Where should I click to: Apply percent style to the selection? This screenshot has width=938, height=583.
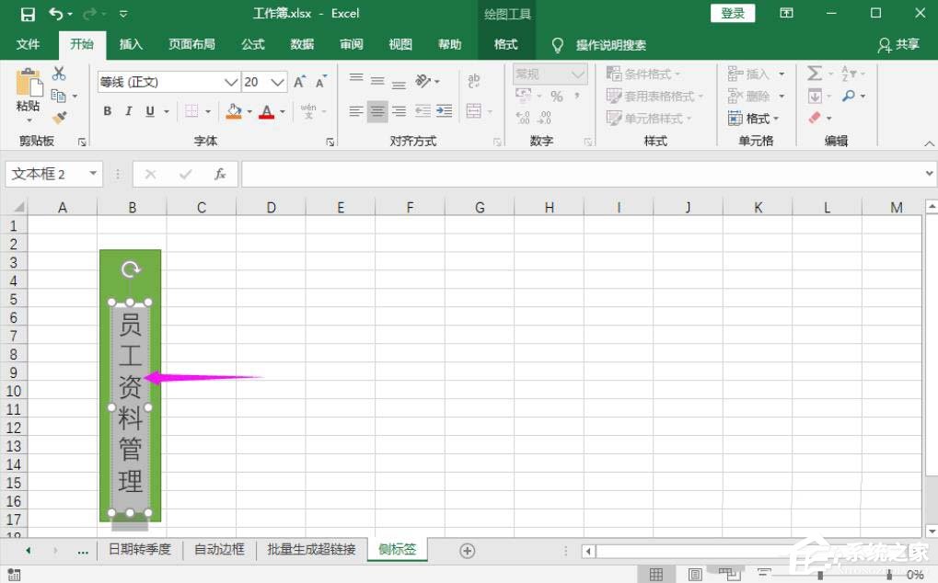[x=556, y=96]
